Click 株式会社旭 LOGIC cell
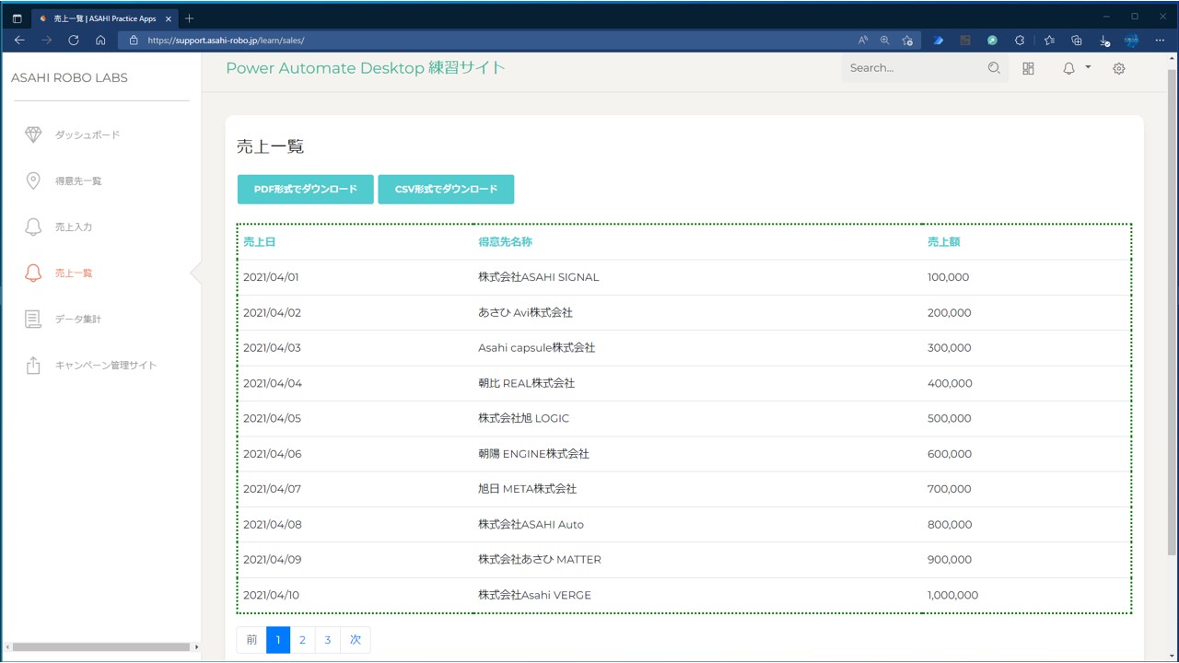1179x663 pixels. point(523,418)
